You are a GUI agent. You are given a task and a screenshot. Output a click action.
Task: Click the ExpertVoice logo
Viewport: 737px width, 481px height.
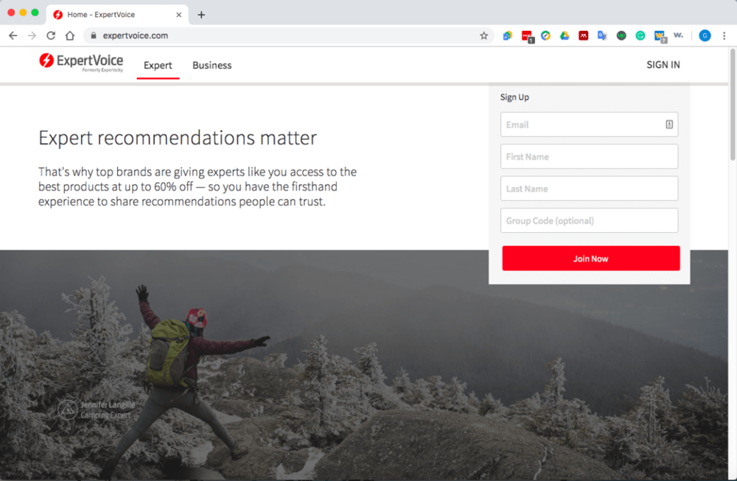81,63
